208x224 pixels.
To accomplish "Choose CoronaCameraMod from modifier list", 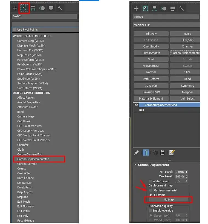I will click(x=30, y=154).
